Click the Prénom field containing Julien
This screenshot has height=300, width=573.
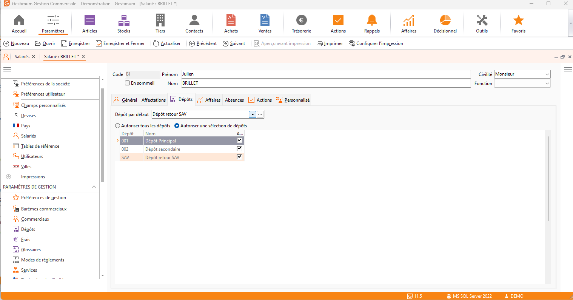click(326, 74)
